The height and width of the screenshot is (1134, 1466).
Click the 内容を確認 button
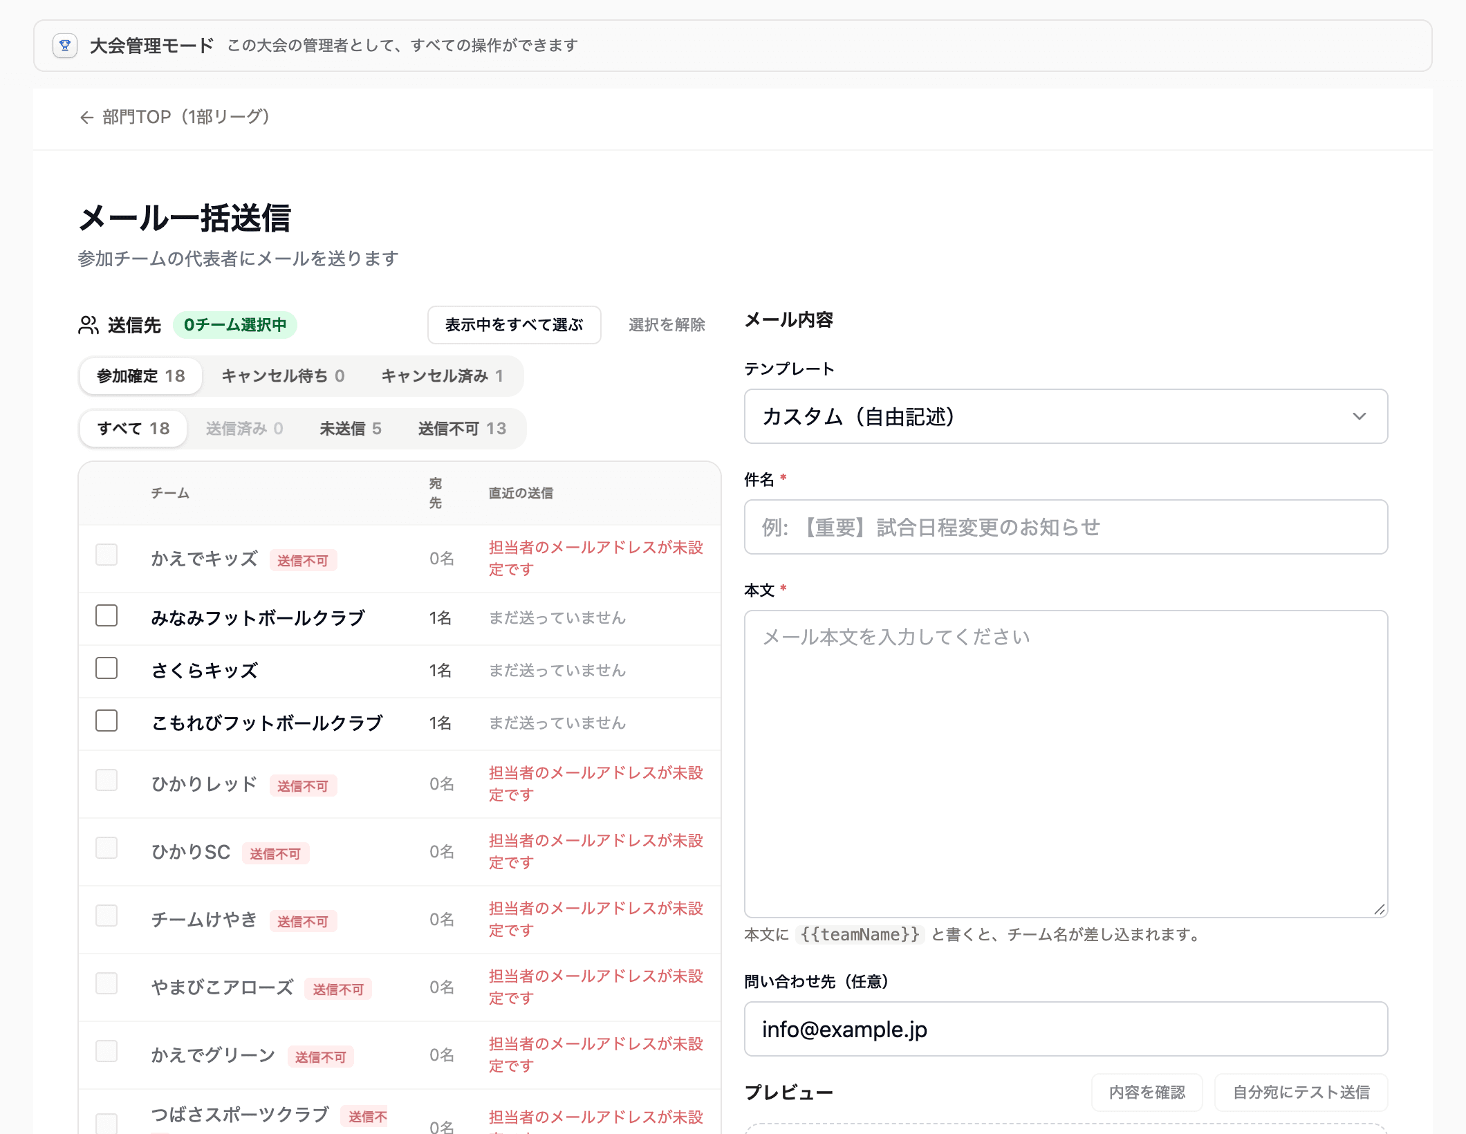point(1147,1093)
